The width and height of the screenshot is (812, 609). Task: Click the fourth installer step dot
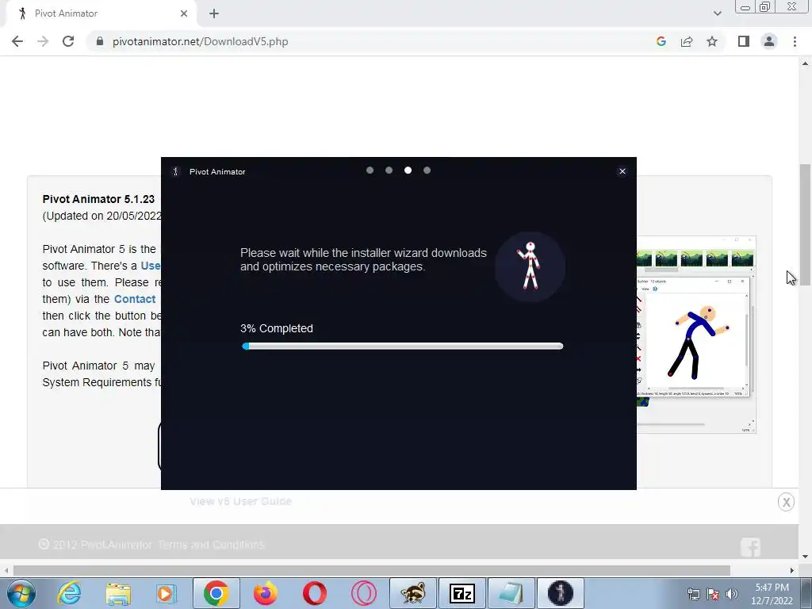(427, 170)
